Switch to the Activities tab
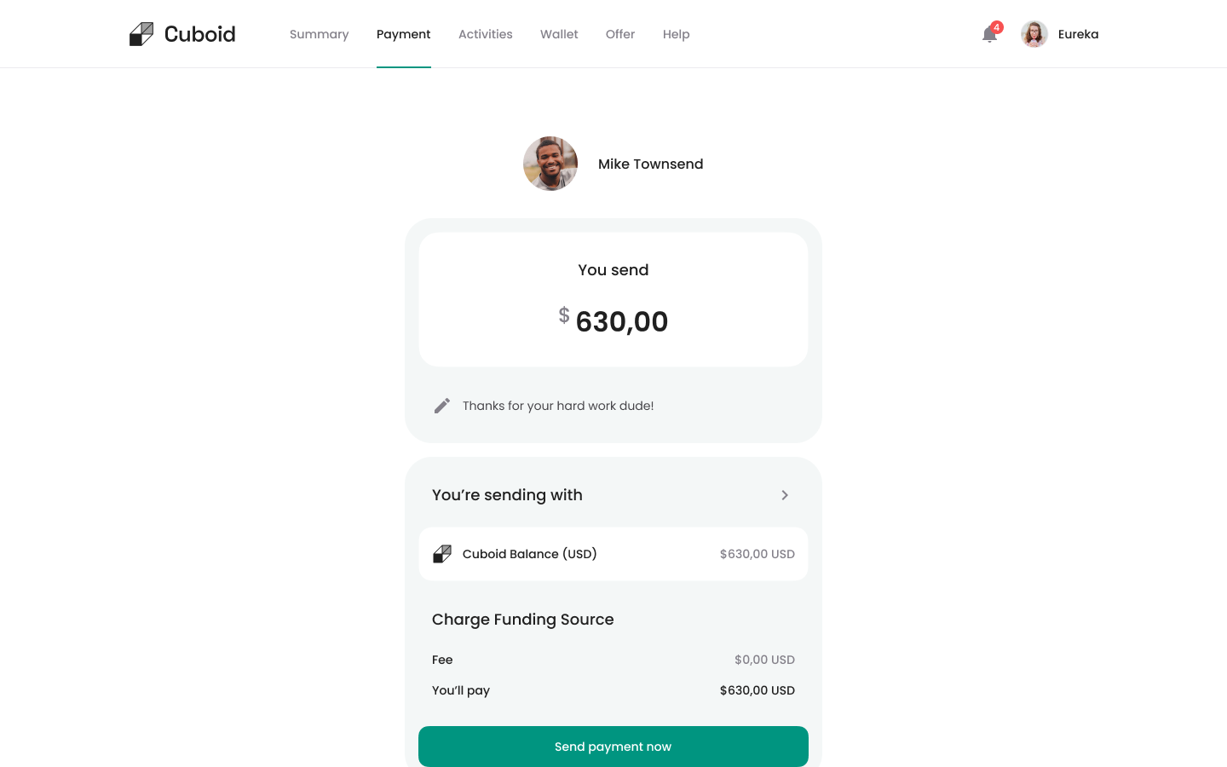Viewport: 1227px width, 767px height. tap(485, 34)
